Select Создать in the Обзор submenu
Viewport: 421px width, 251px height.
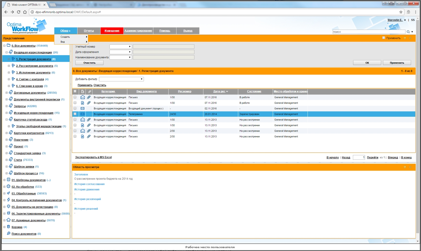[x=65, y=37]
